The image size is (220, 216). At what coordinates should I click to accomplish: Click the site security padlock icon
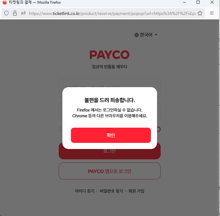[15, 13]
